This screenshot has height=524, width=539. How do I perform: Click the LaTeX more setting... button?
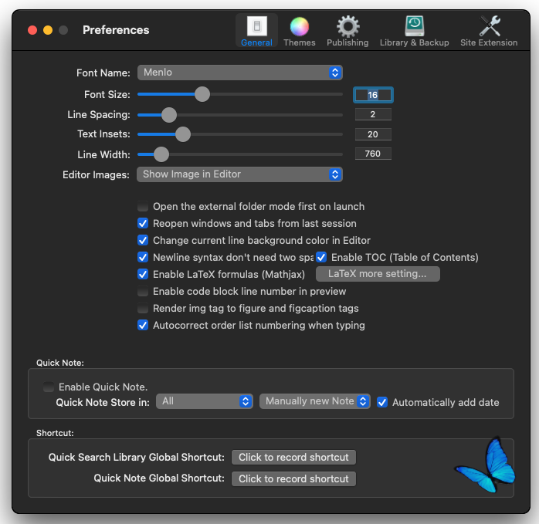point(378,274)
